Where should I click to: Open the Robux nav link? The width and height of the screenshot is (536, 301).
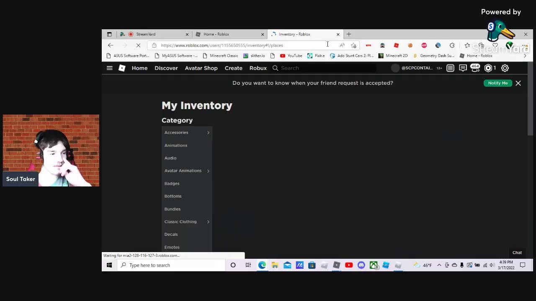[x=258, y=68]
